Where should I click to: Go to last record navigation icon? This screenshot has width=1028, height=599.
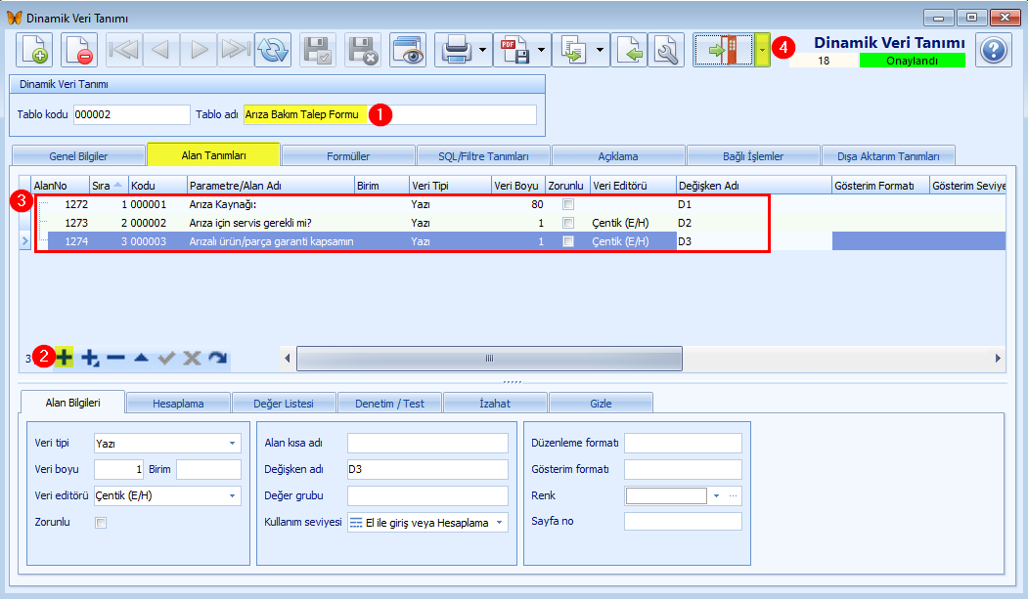coord(236,50)
